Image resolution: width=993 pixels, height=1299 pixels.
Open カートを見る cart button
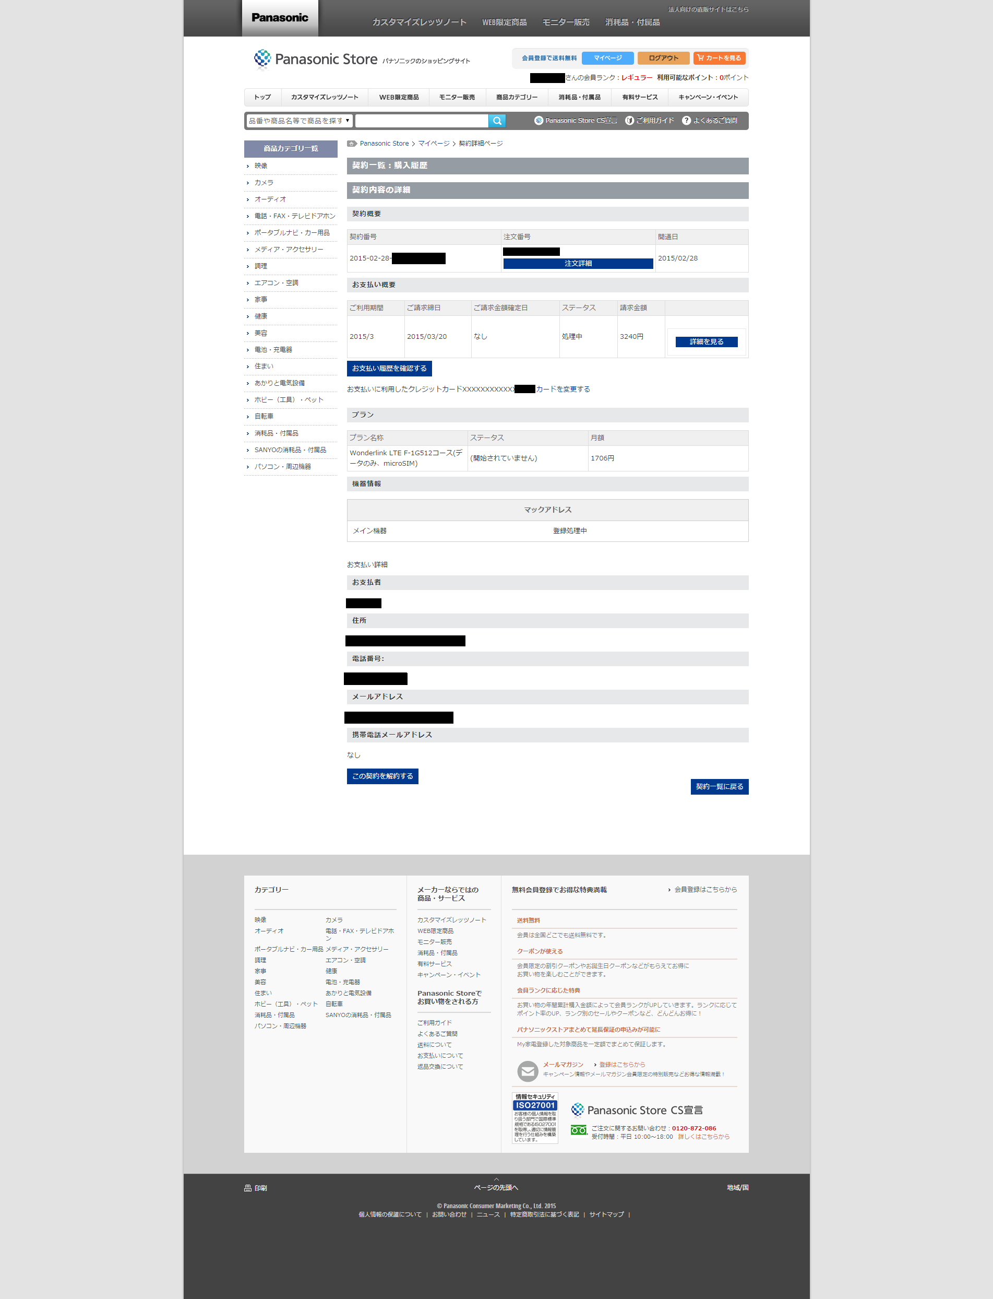pos(720,58)
